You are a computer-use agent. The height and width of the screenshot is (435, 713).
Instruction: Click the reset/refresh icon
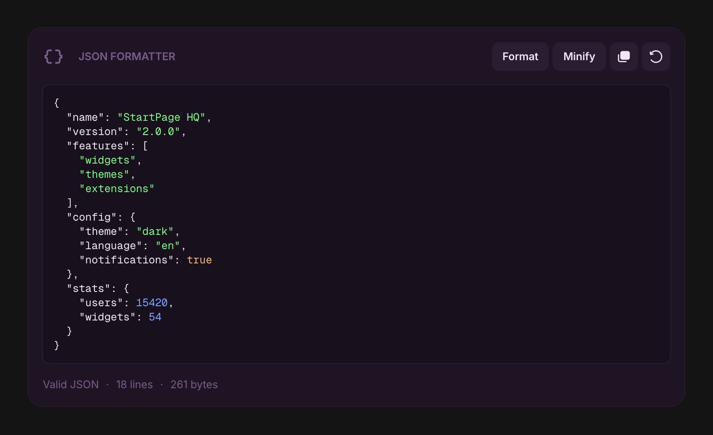click(x=656, y=57)
